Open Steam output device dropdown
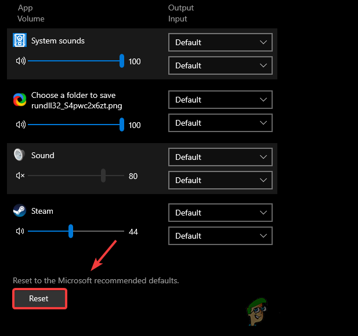Screen dimensions: 358x336 click(220, 213)
